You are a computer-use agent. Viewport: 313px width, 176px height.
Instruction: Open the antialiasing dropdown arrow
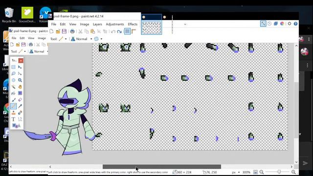[x=101, y=39]
